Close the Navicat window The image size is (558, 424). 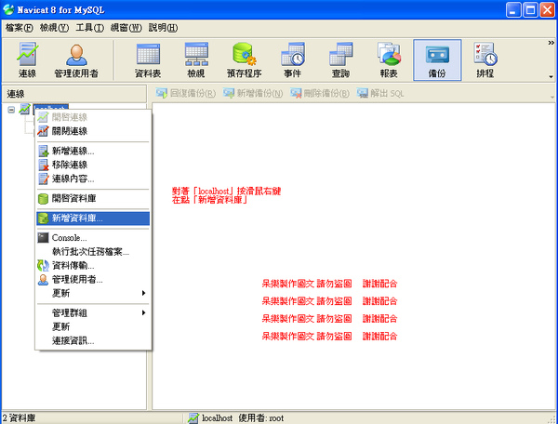tap(548, 10)
